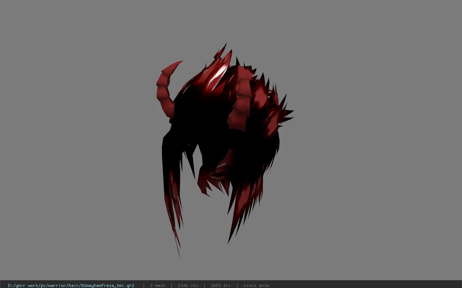Image resolution: width=462 pixels, height=288 pixels.
Task: Click the '2653 tri' triangle count
Action: [x=221, y=285]
